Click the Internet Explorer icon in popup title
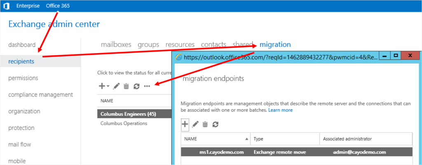 click(179, 57)
